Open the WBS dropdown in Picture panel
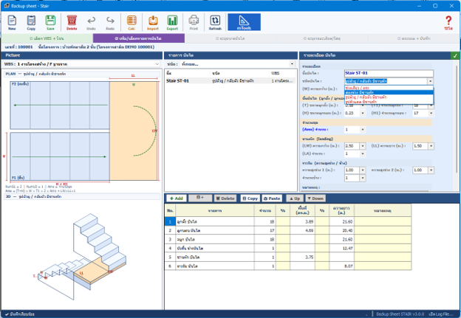 point(157,64)
